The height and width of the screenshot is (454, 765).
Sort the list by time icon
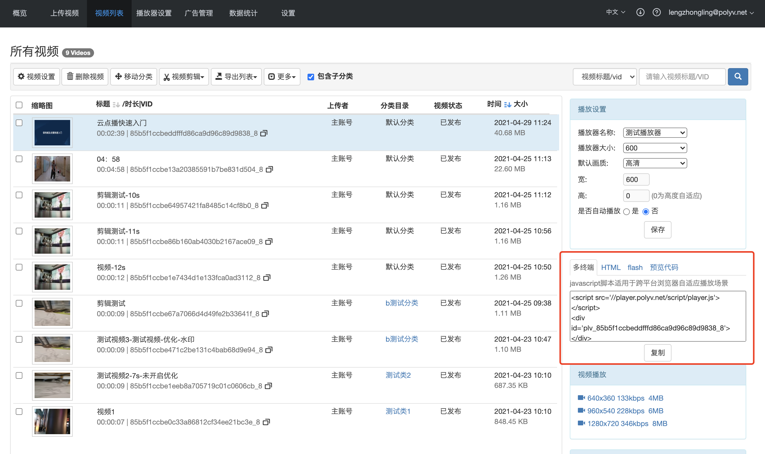pos(508,105)
